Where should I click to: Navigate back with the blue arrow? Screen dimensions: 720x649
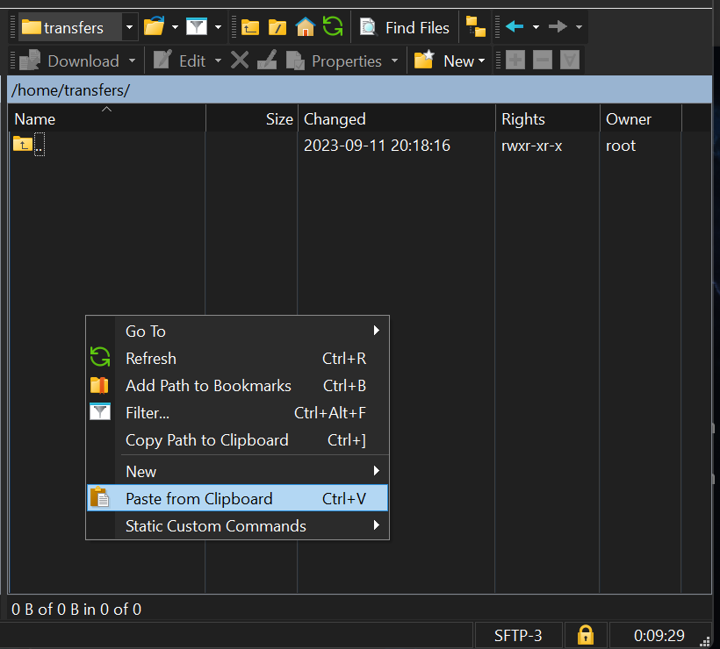click(514, 27)
